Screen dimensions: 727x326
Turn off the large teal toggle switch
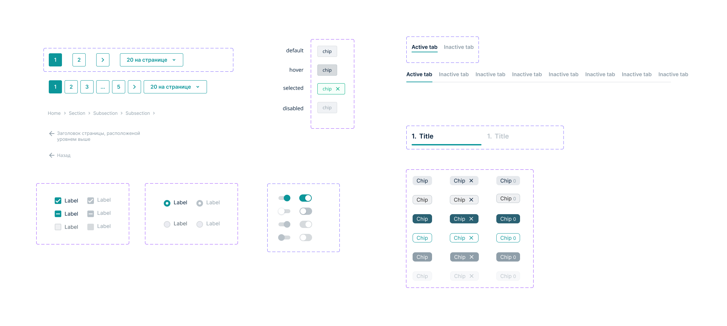tap(305, 198)
